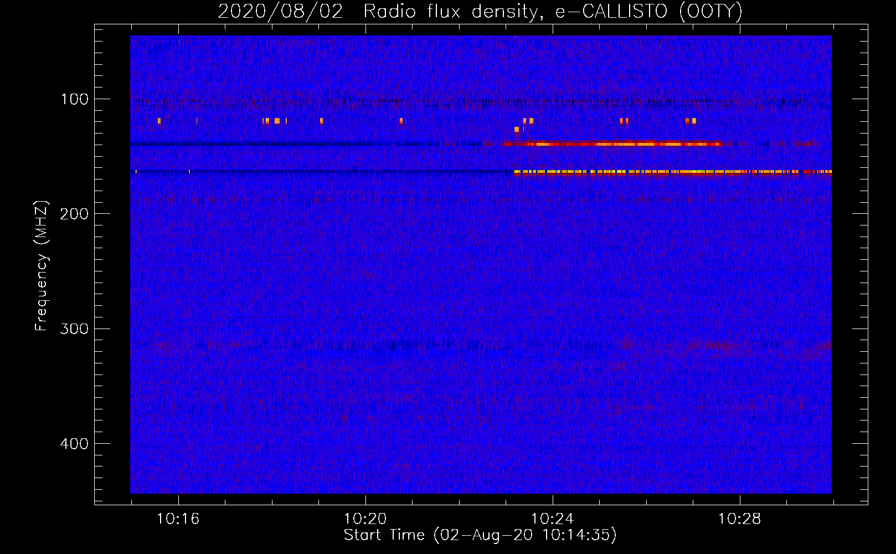Click the 10:20 time tick label
The height and width of the screenshot is (554, 896).
tap(365, 519)
